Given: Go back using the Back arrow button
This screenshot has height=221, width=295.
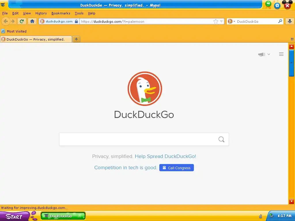Looking at the screenshot, I should [x=6, y=21].
